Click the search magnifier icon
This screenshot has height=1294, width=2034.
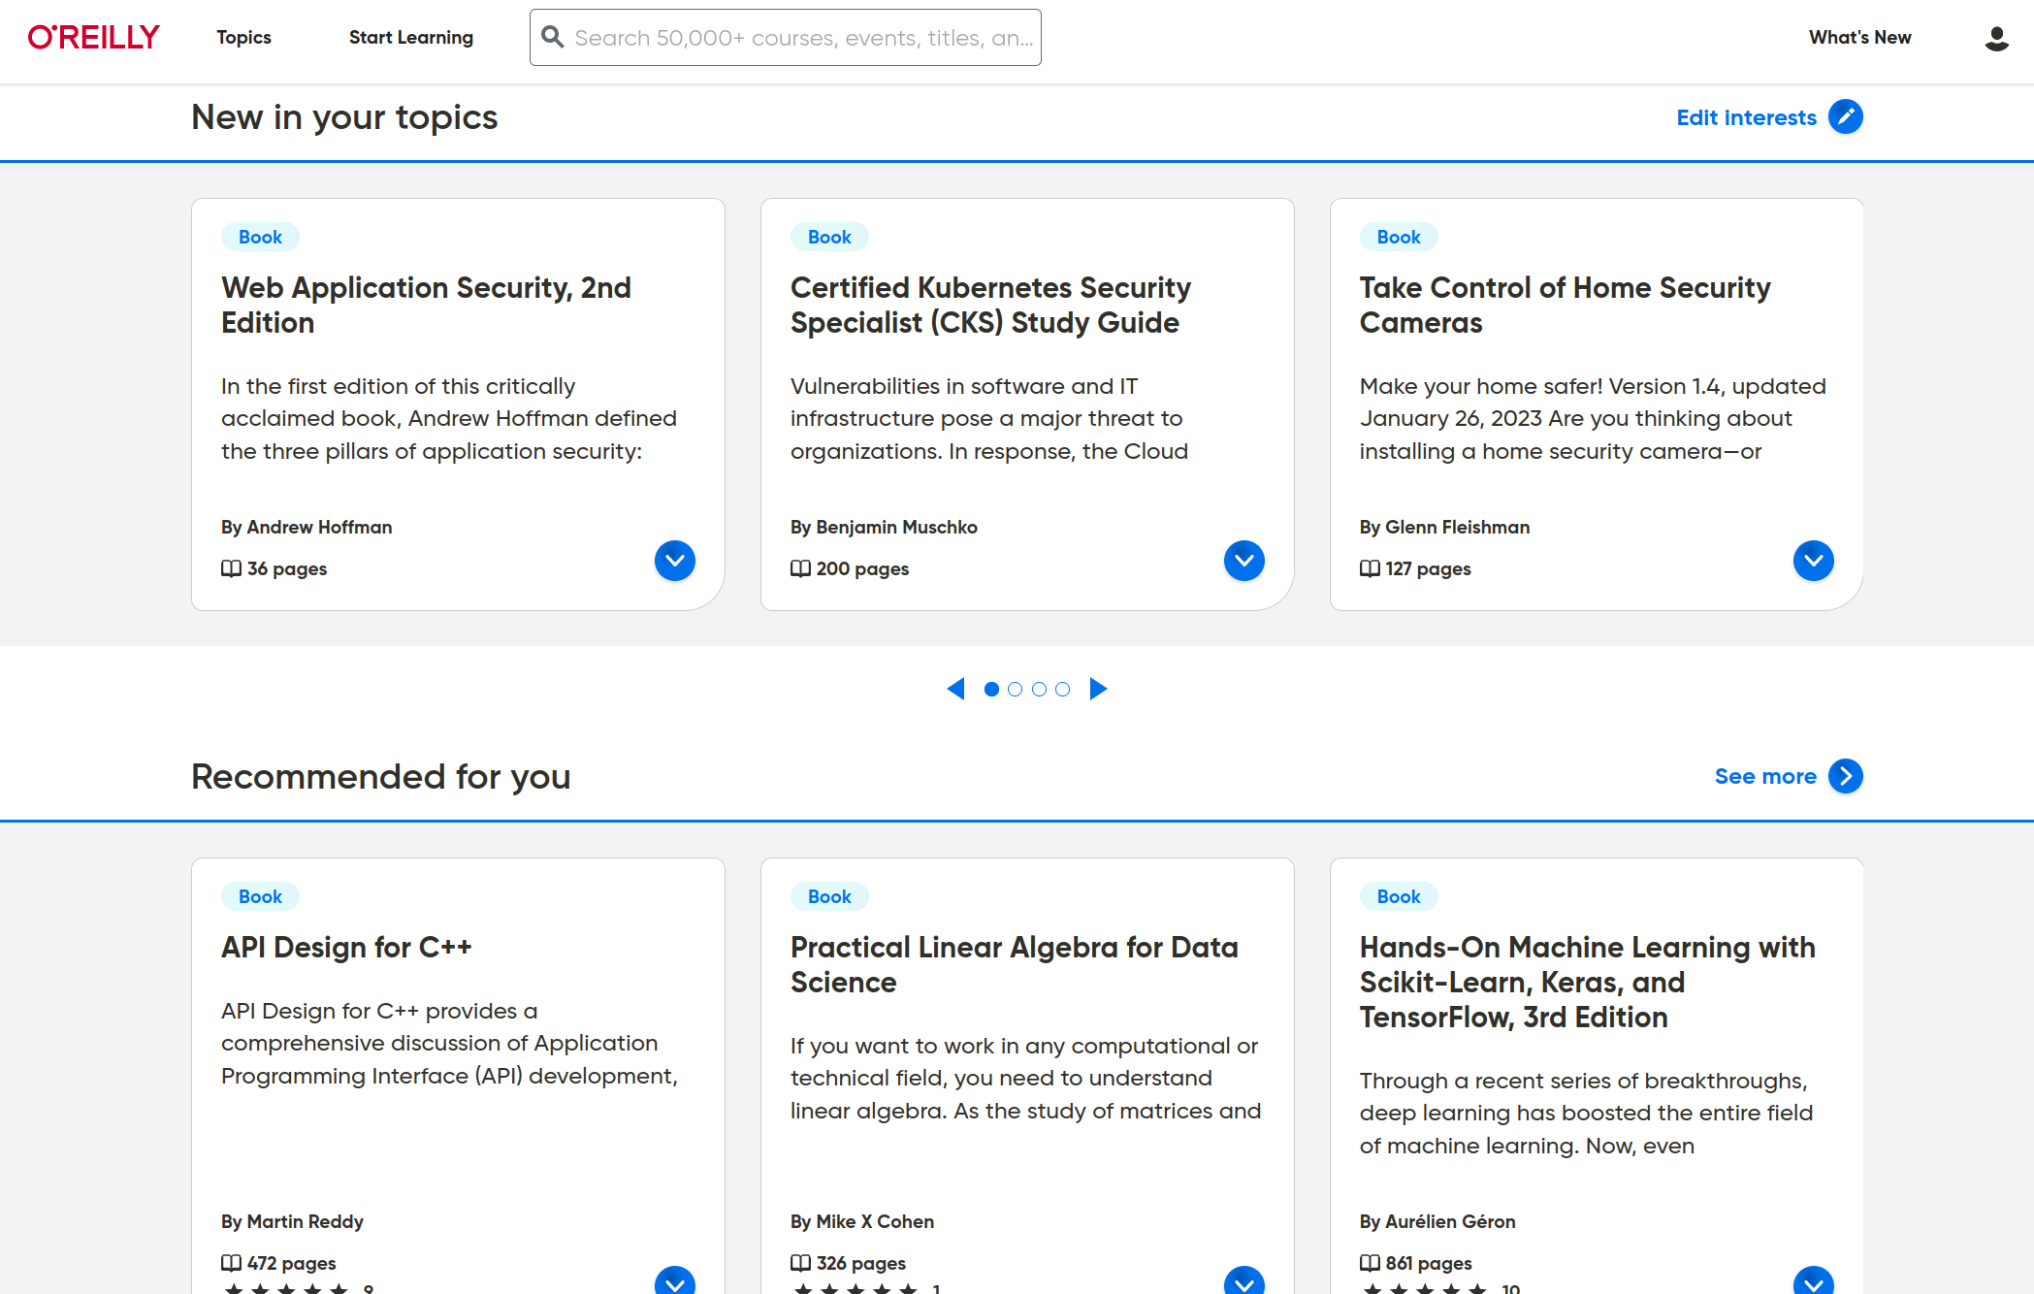553,37
